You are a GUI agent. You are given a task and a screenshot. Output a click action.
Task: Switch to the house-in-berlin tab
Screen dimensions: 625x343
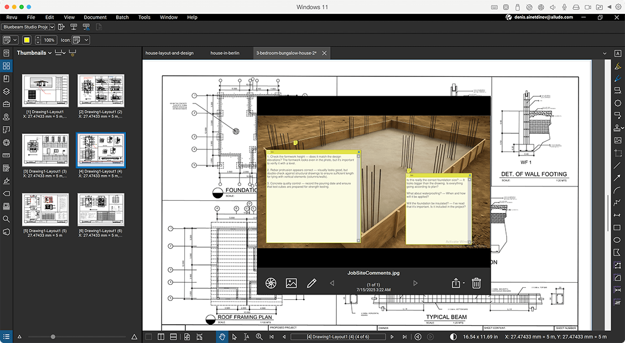pos(225,53)
